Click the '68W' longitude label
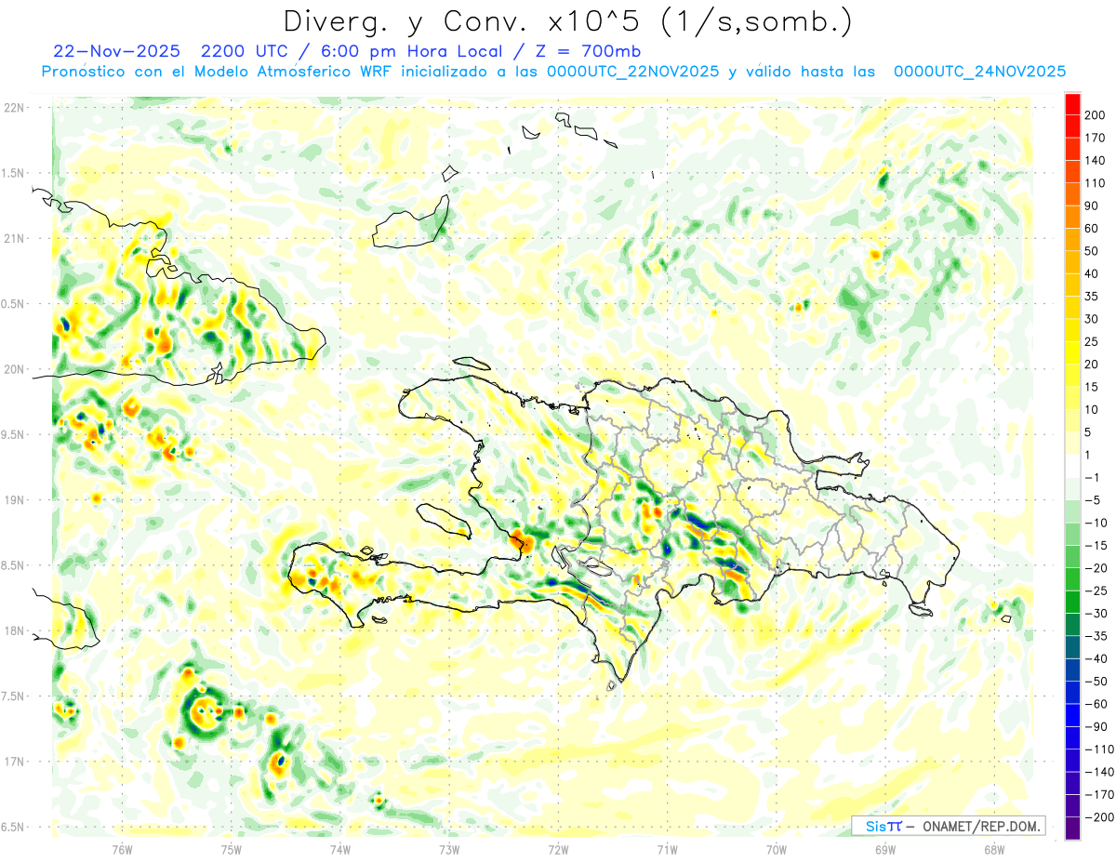The image size is (1116, 862). tap(994, 849)
